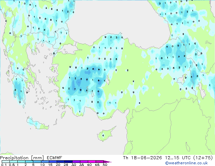Select the 'ECMWF' model label
This screenshot has width=215, height=166.
pyautogui.click(x=54, y=158)
